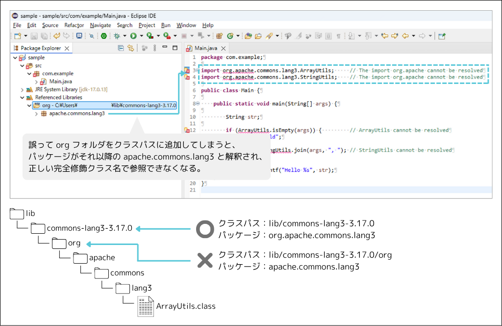Image resolution: width=502 pixels, height=326 pixels.
Task: Minimize the Package Explorer view
Action: (x=165, y=48)
